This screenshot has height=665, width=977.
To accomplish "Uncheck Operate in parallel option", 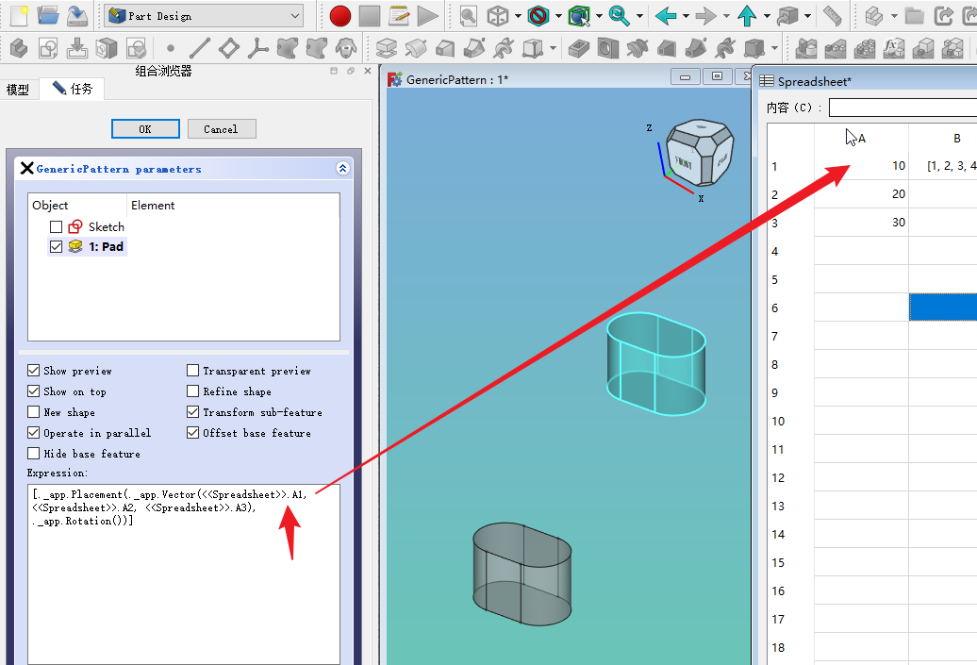I will click(x=35, y=433).
